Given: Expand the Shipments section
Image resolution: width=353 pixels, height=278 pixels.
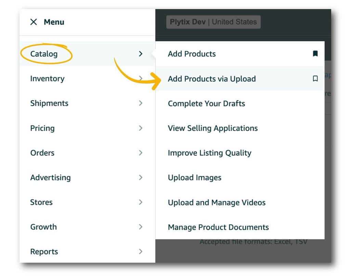Looking at the screenshot, I should [141, 103].
